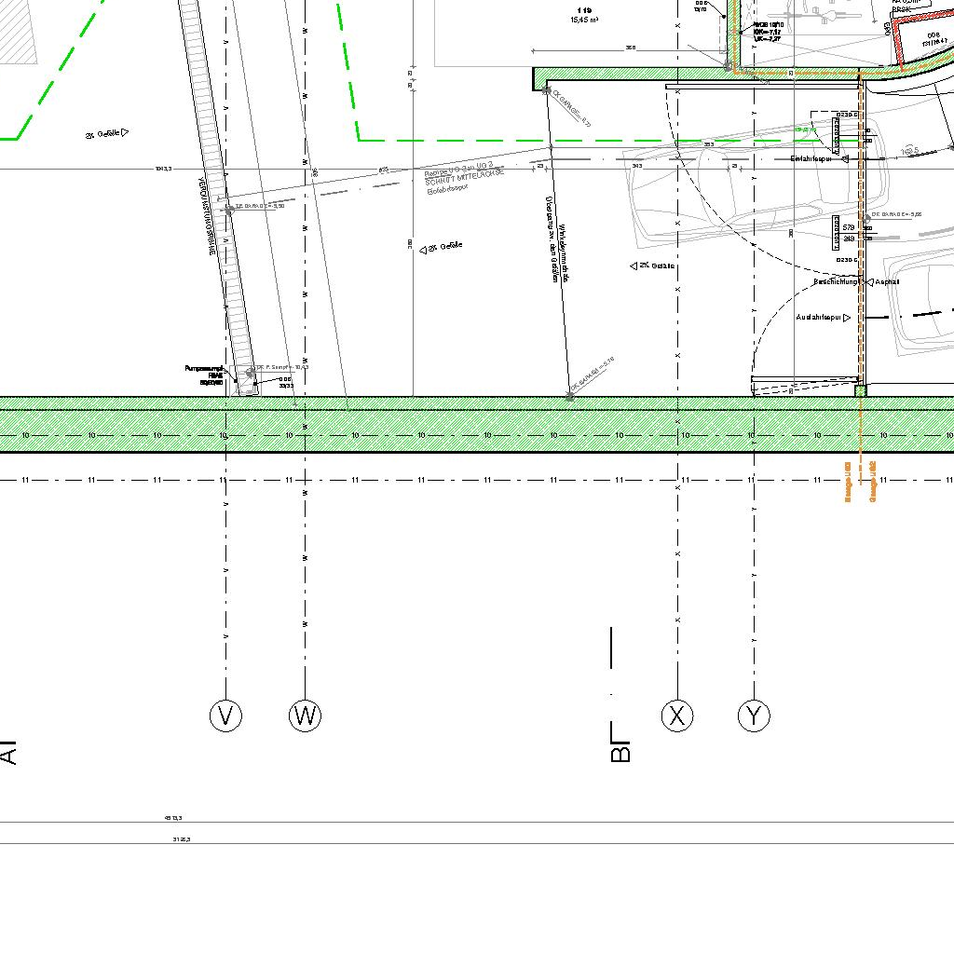Click the rotated Übergang zw. den Gefällen text

[552, 238]
